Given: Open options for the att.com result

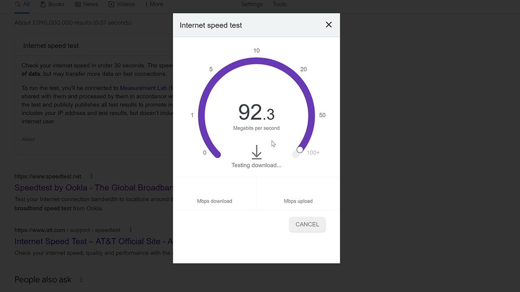Looking at the screenshot, I should pyautogui.click(x=130, y=230).
